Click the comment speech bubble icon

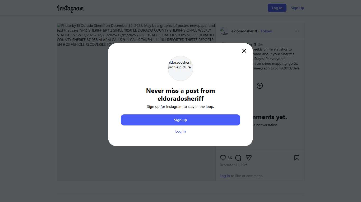tap(238, 158)
